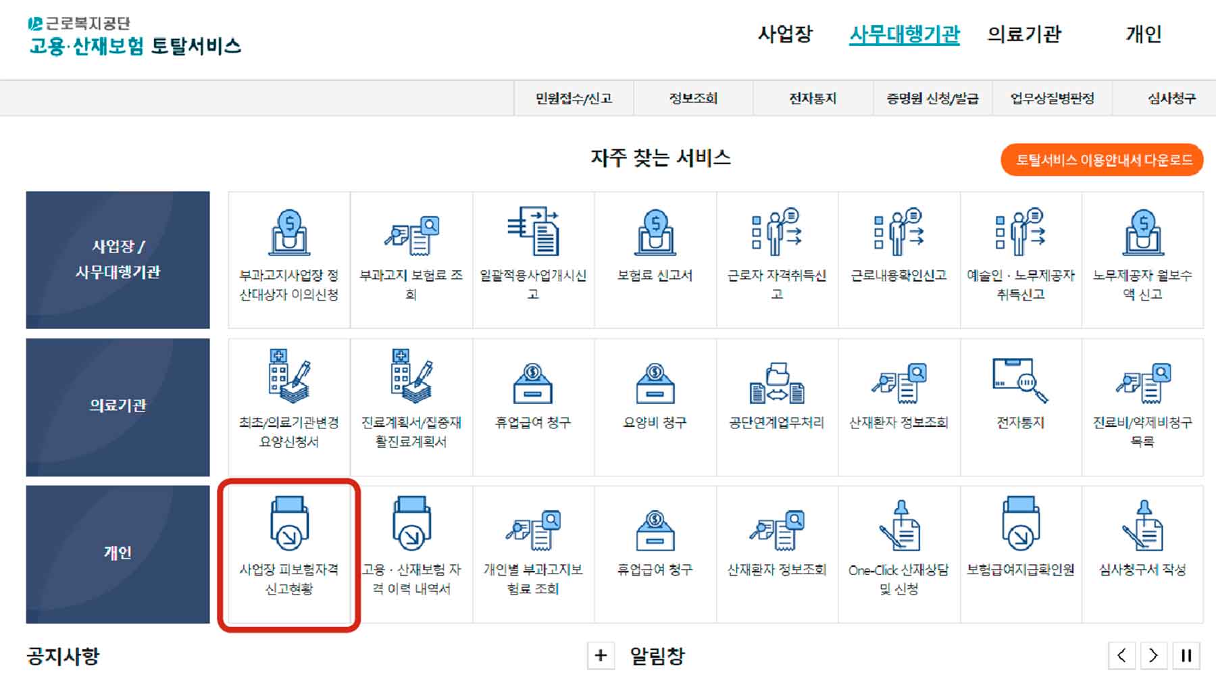Select 개인 top menu
The width and height of the screenshot is (1216, 677).
1144,34
